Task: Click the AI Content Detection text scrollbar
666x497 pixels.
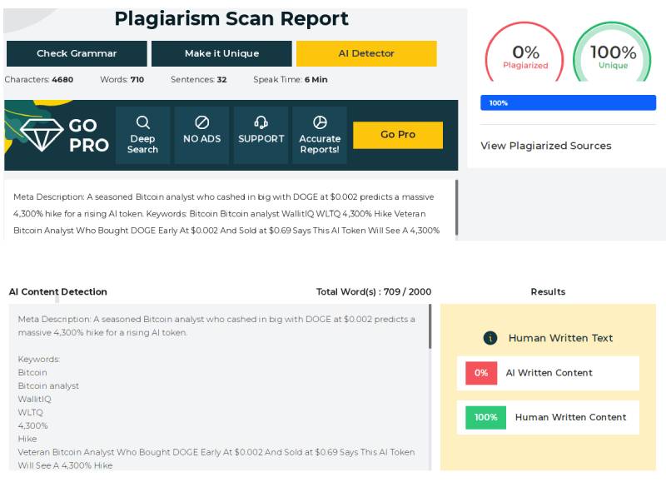Action: pyautogui.click(x=430, y=326)
